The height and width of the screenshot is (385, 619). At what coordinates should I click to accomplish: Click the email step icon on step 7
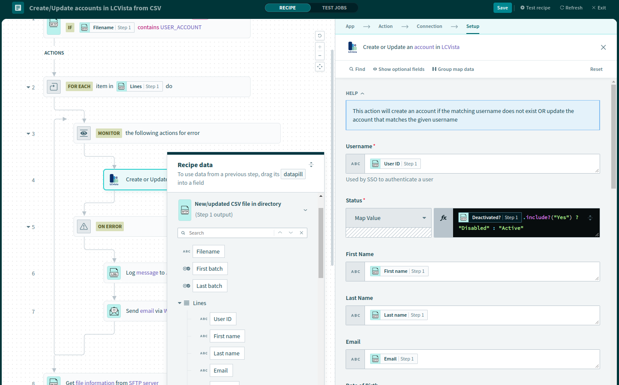[113, 311]
